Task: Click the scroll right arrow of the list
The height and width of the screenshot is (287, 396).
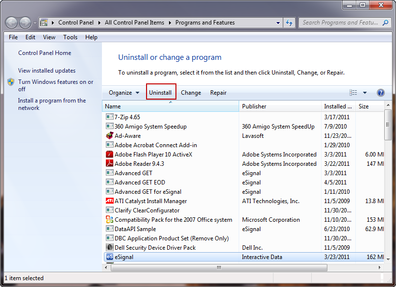Action: (380, 267)
